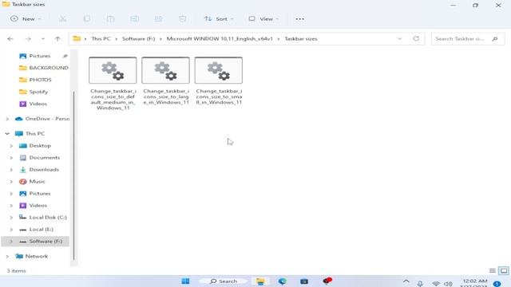
Task: Switch to large thumbnails view icon
Action: click(504, 271)
